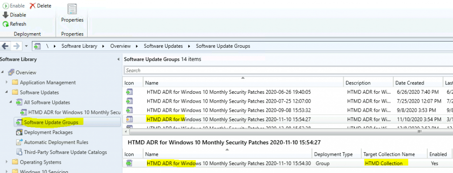Image resolution: width=453 pixels, height=173 pixels.
Task: Click icon of the 2020-07-25 update group
Action: 129,101
